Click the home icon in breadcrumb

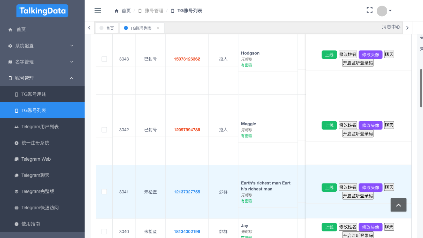[117, 11]
